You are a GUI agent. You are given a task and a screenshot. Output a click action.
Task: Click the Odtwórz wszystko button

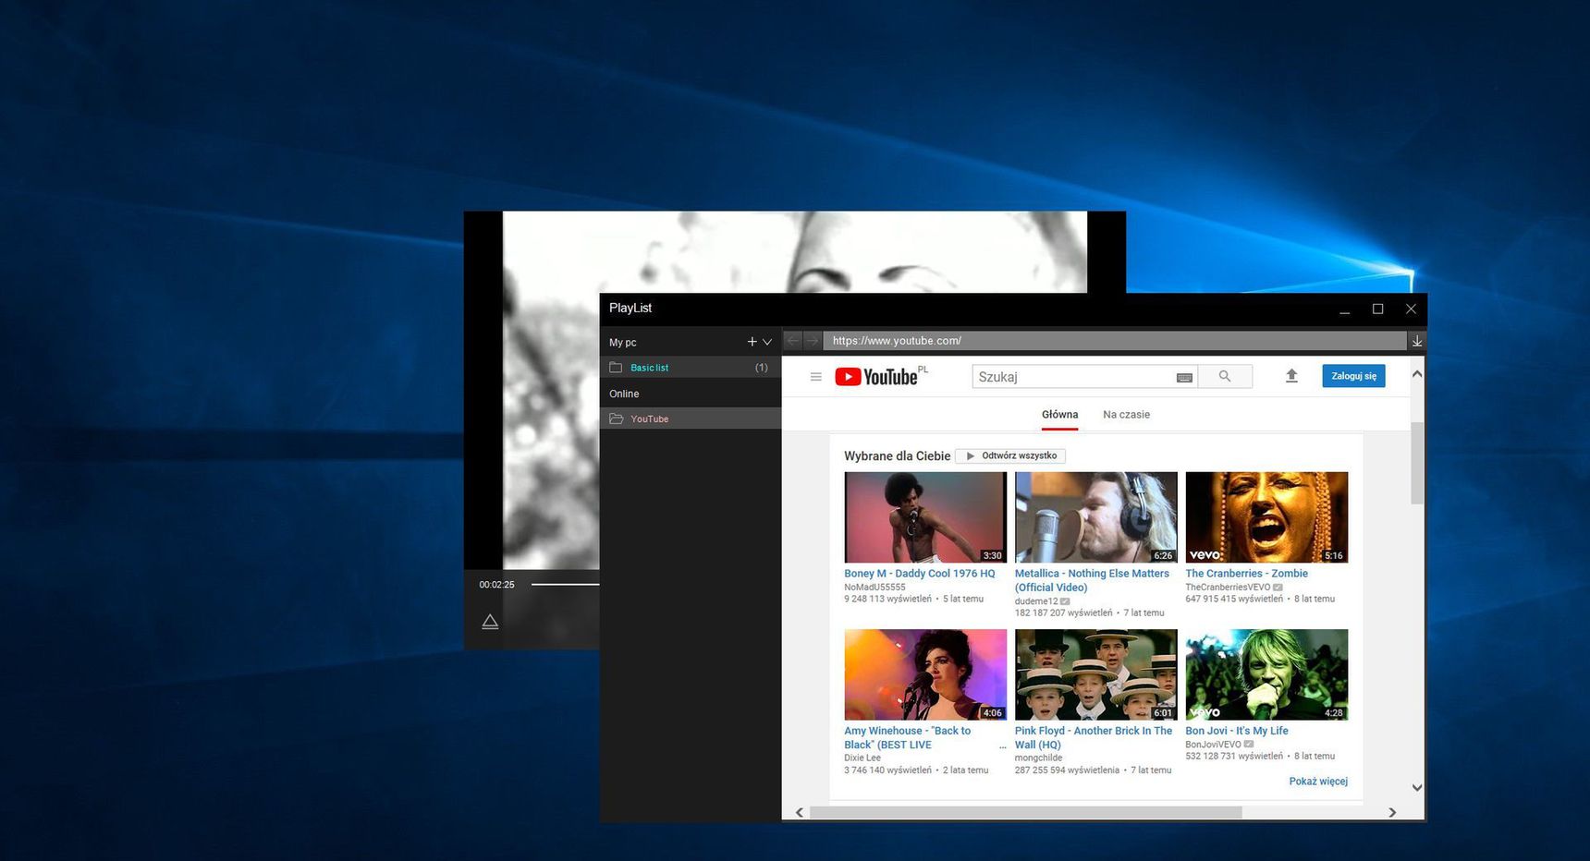1010,455
